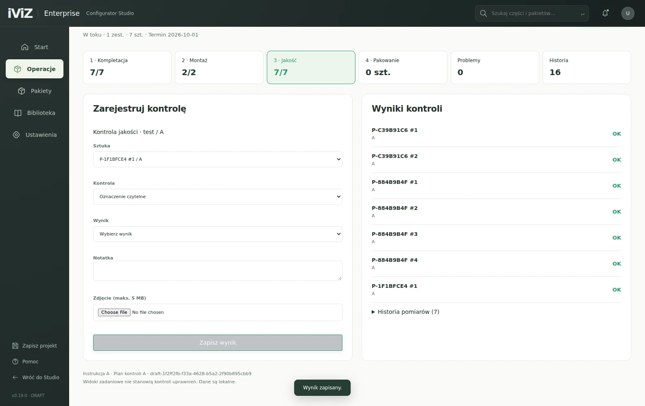The image size is (645, 406).
Task: Open the Wynik dropdown
Action: pyautogui.click(x=218, y=234)
